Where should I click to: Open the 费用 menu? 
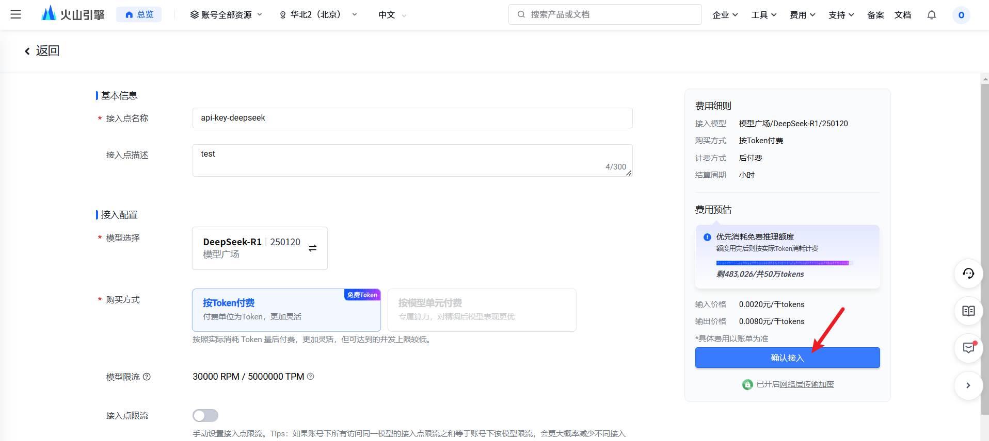(802, 15)
